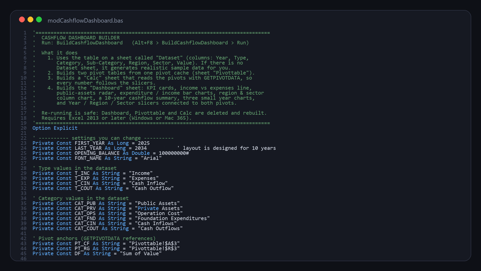The image size is (481, 271).
Task: Click the 'Option Explicit' statement
Action: (x=55, y=128)
